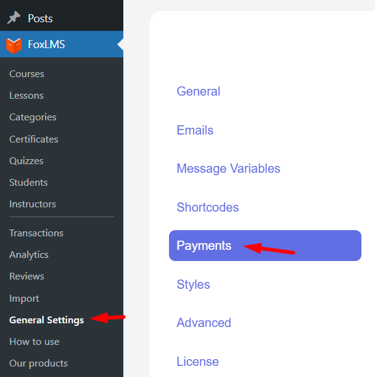Open the Certificates page

point(34,139)
